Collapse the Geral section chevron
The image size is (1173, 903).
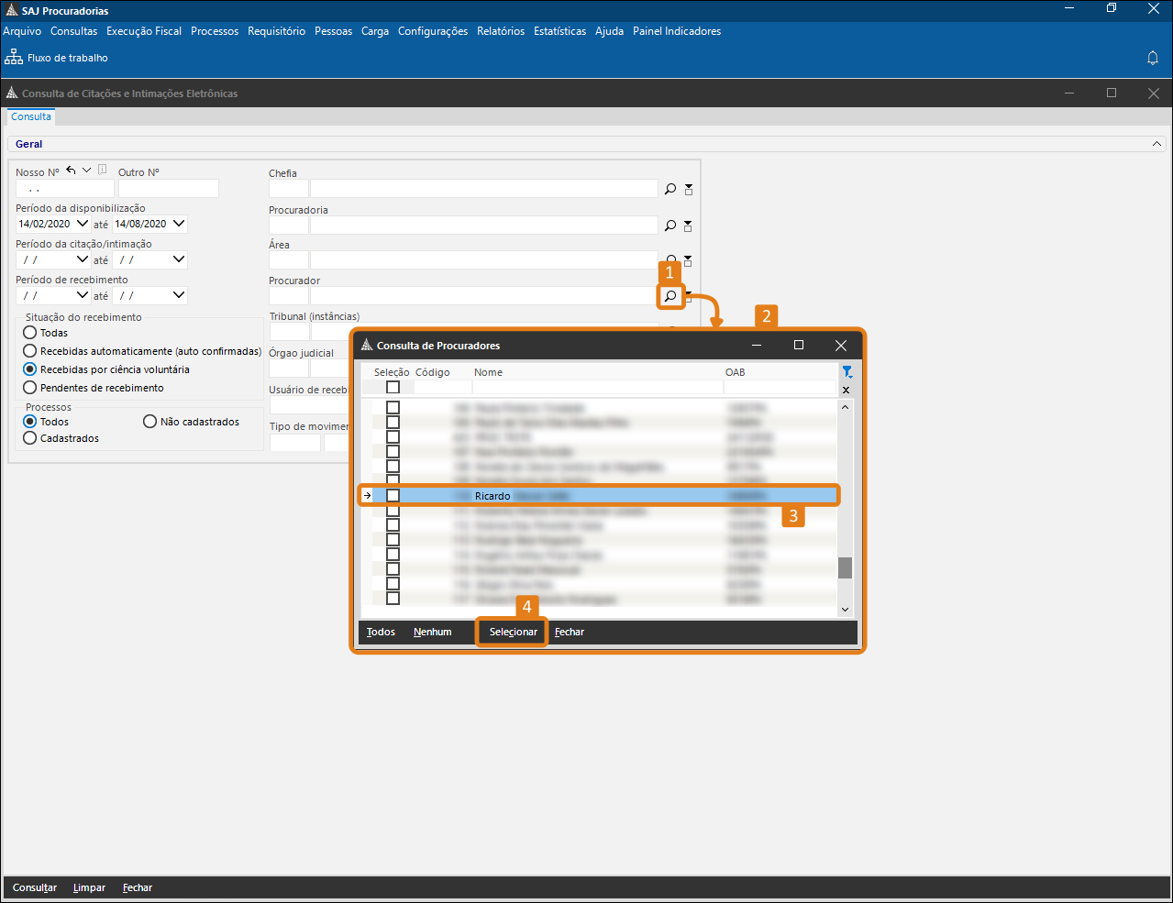(x=1157, y=144)
